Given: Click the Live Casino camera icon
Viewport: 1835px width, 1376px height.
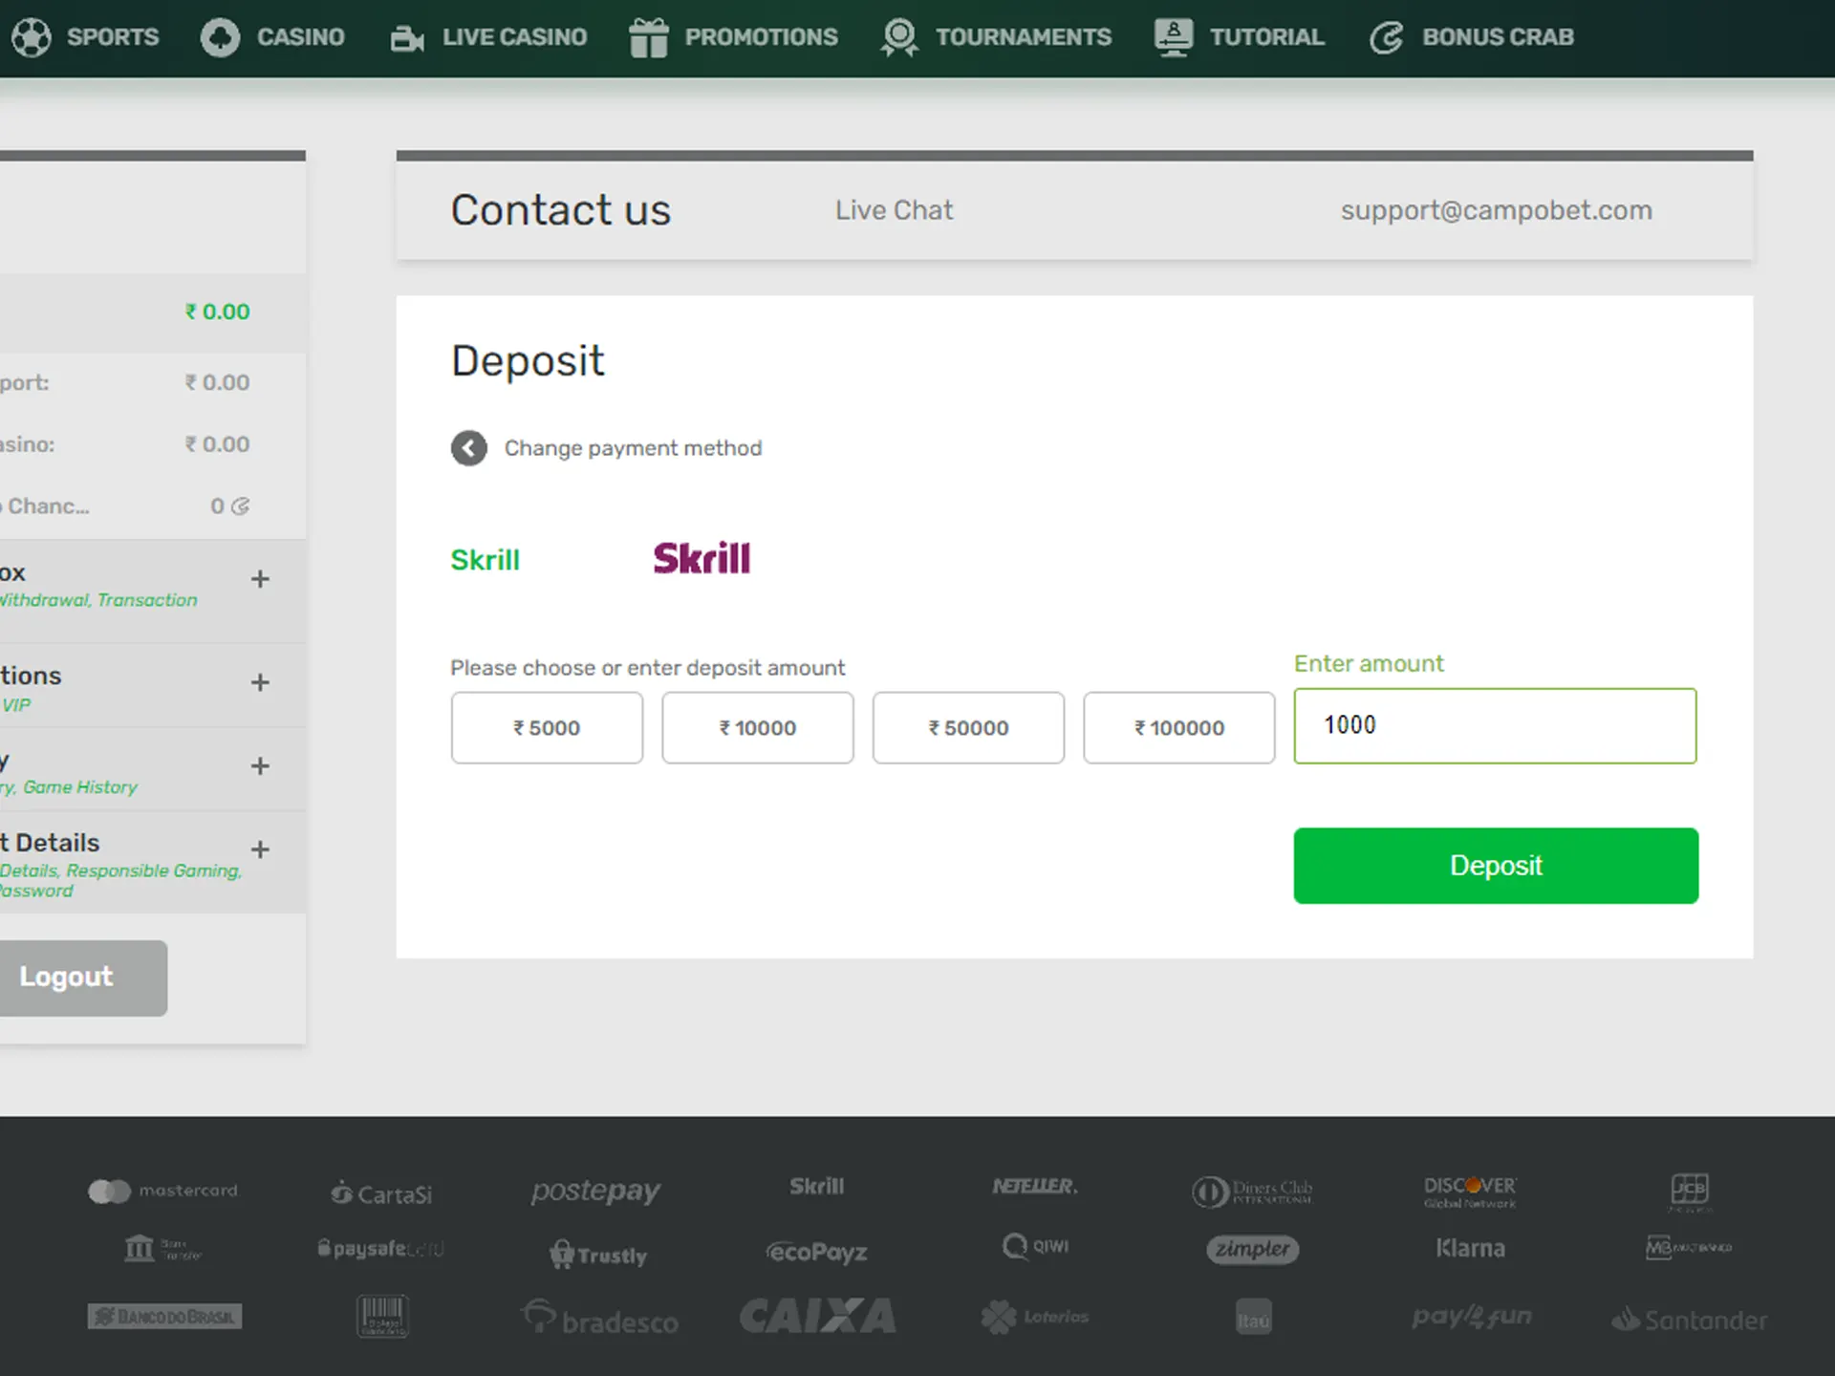Looking at the screenshot, I should click(407, 36).
